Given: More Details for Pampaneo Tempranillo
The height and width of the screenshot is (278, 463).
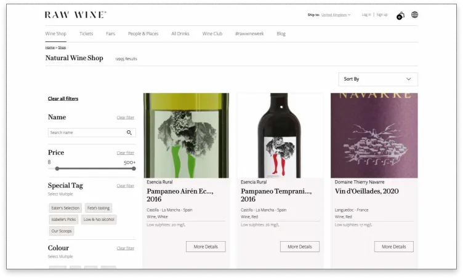Looking at the screenshot, I should tap(300, 247).
